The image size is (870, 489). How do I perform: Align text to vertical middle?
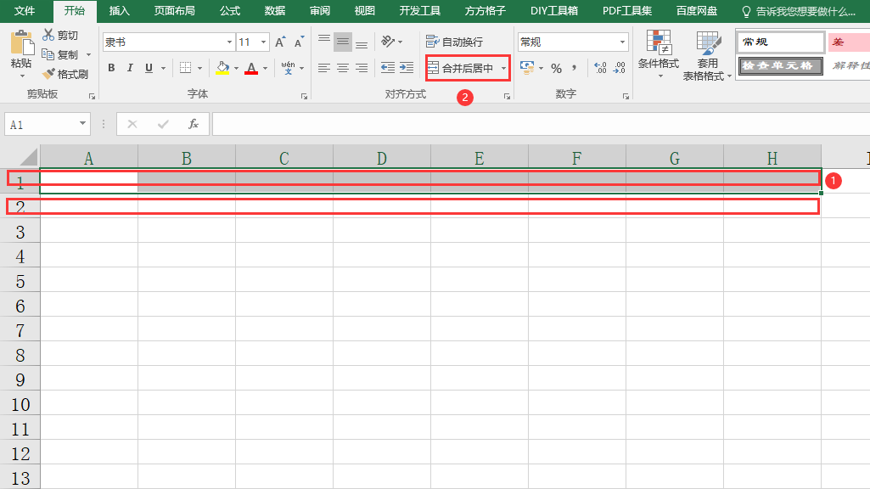click(343, 42)
